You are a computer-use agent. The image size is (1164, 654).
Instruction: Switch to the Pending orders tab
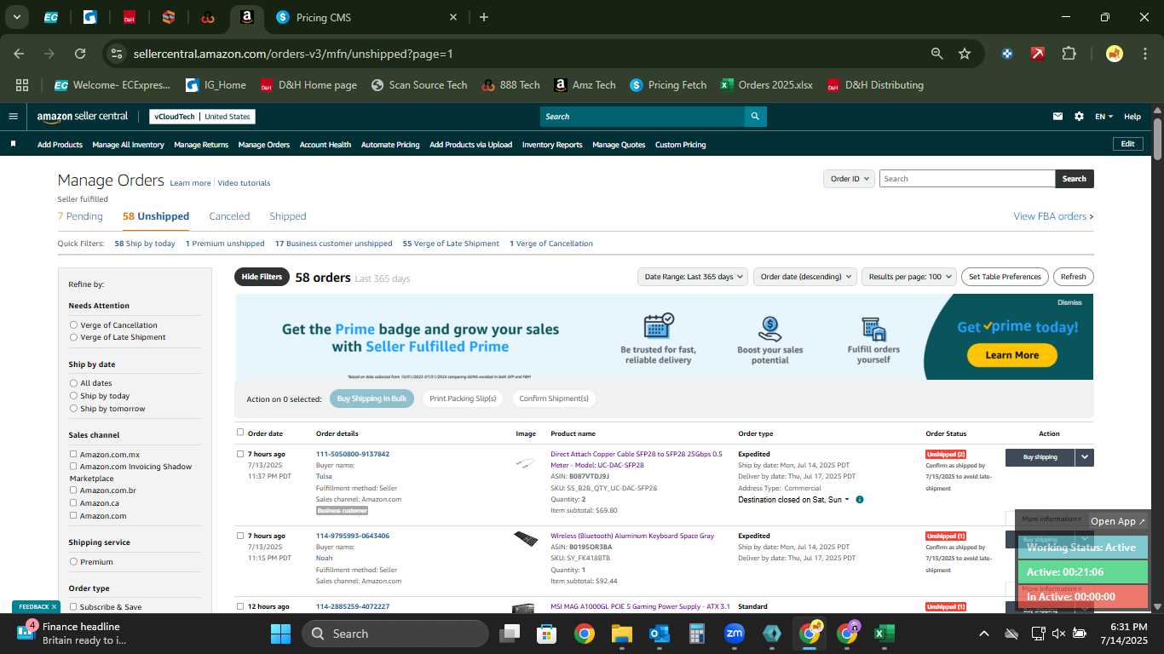(x=80, y=216)
